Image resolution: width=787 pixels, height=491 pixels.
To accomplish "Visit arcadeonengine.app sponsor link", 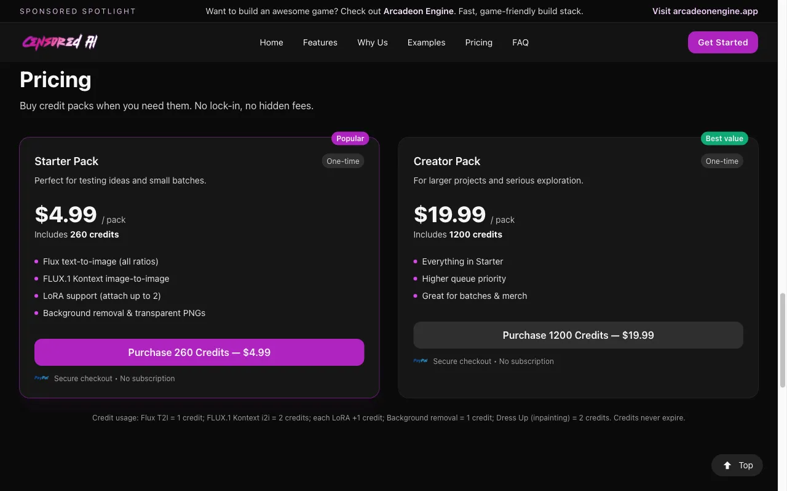I will pos(705,11).
